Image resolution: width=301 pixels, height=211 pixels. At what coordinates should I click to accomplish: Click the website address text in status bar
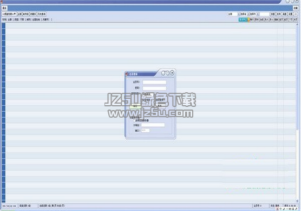(x=9, y=206)
